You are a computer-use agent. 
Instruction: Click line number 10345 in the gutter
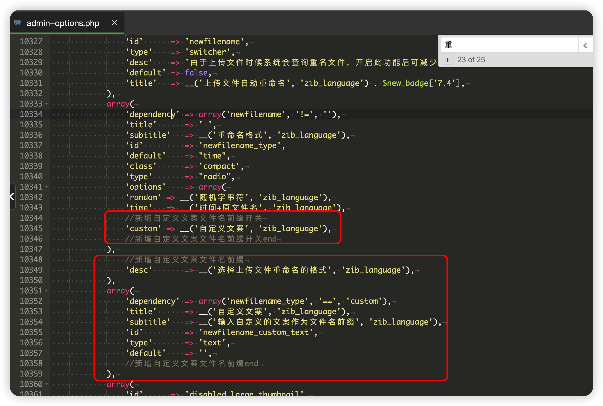(31, 228)
